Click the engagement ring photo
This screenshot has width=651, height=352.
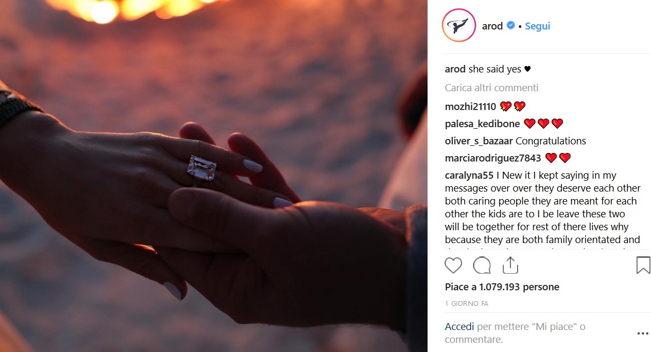click(x=214, y=176)
